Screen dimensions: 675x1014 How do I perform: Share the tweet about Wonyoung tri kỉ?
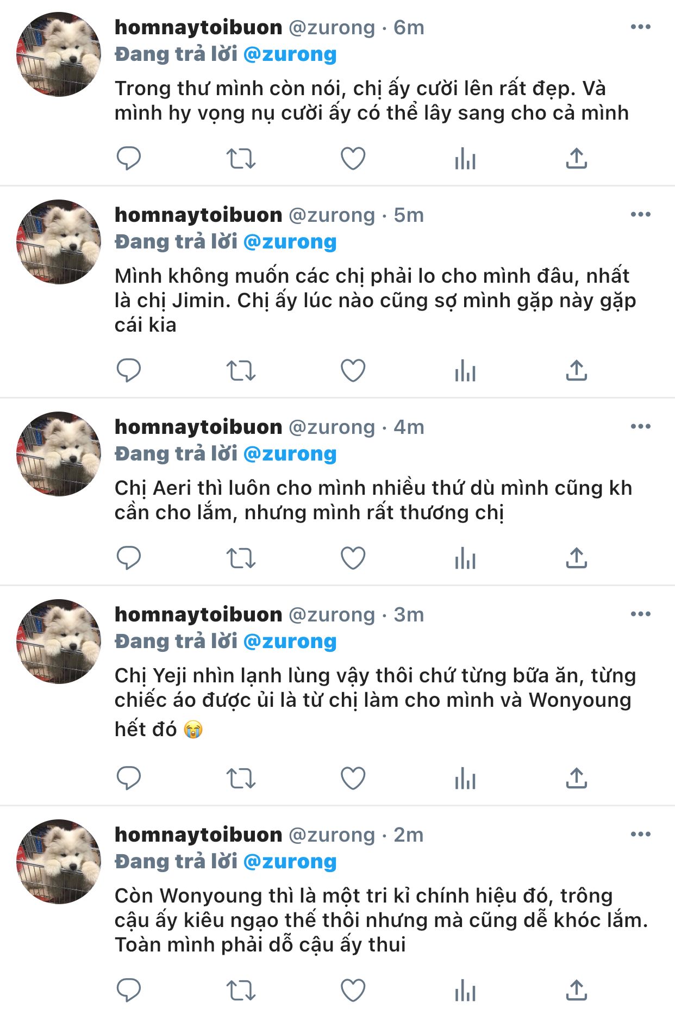[577, 991]
